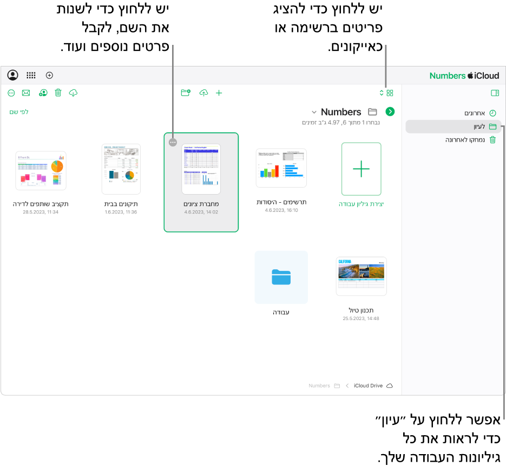This screenshot has height=466, width=506.
Task: Click the date 1.6.2023, 11:36
Action: [121, 212]
